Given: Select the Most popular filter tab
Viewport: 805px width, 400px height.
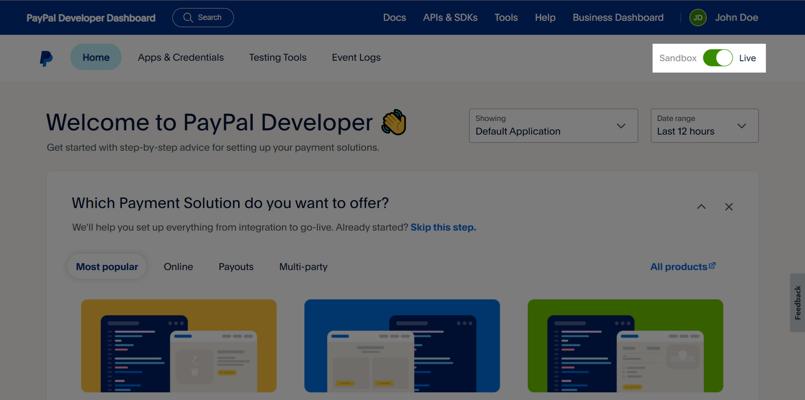Looking at the screenshot, I should (x=107, y=267).
